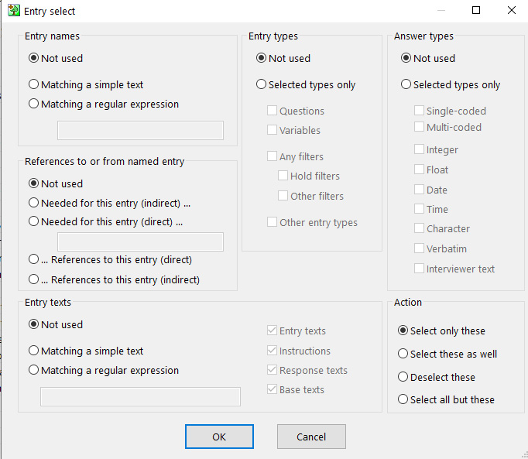
Task: Click the Cancel button
Action: point(311,437)
